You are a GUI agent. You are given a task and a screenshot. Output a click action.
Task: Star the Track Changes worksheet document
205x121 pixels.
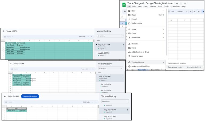(x=177, y=3)
